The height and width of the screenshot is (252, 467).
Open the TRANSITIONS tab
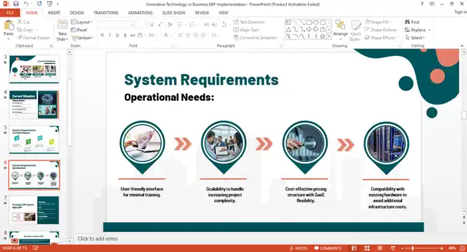coord(105,13)
